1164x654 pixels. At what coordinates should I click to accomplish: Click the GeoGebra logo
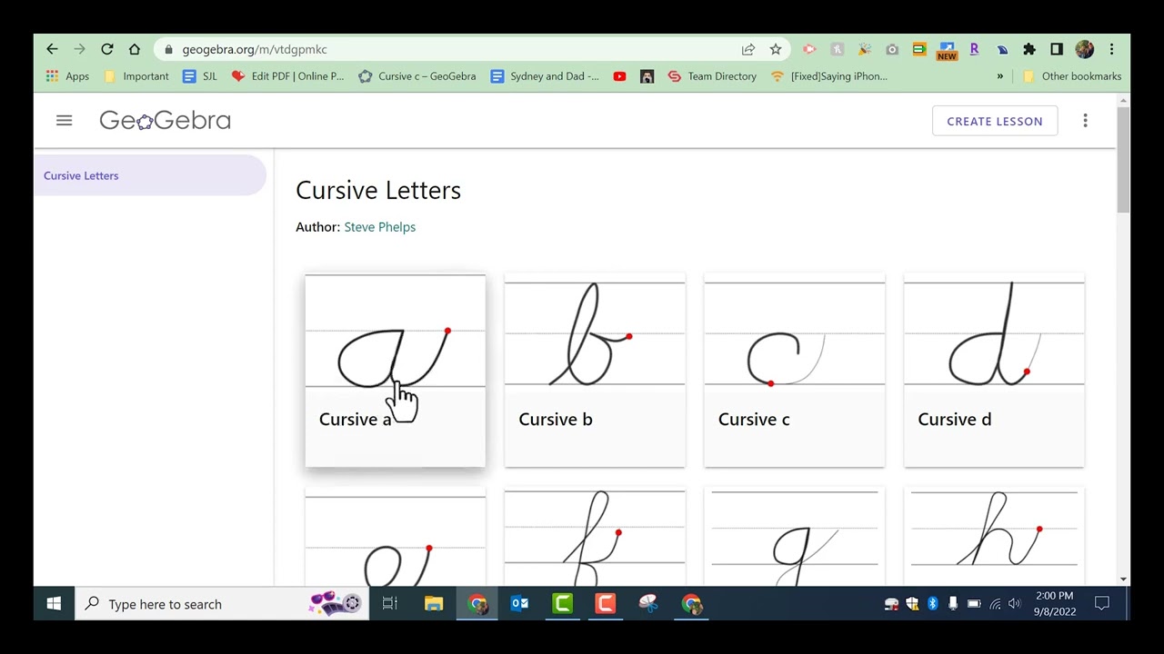[x=165, y=120]
